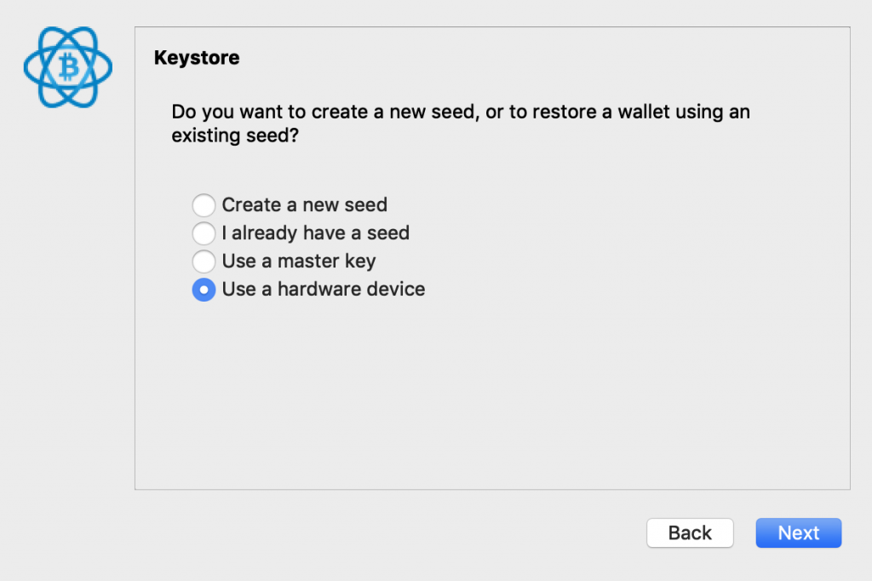
Task: Click the Electrum atom logo
Action: pos(68,67)
